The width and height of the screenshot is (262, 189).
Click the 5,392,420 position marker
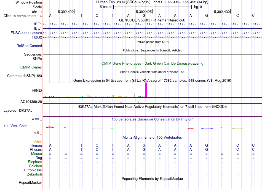pos(66,12)
